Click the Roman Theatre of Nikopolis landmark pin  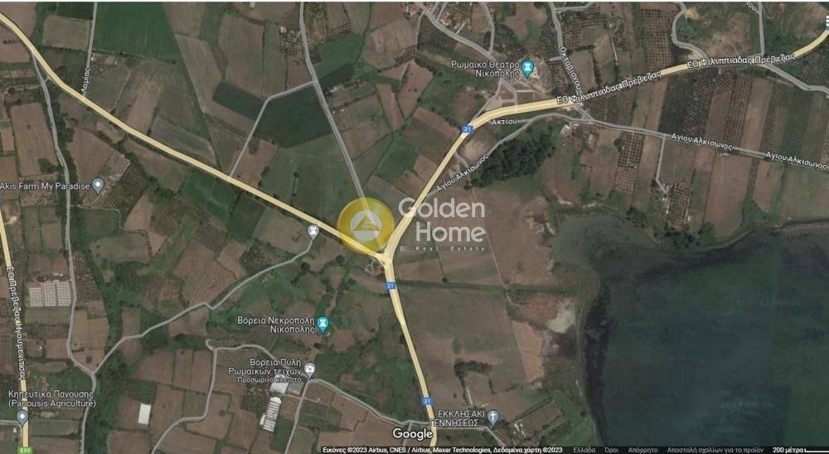coord(526,68)
